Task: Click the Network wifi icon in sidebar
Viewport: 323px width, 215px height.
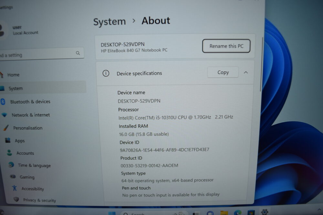Action: [x=5, y=115]
